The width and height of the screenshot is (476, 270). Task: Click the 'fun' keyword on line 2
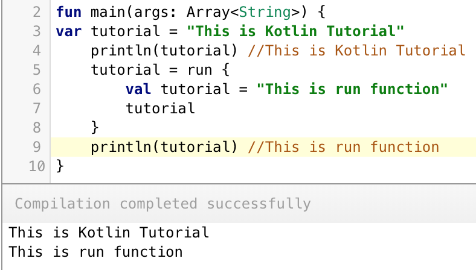pos(68,12)
